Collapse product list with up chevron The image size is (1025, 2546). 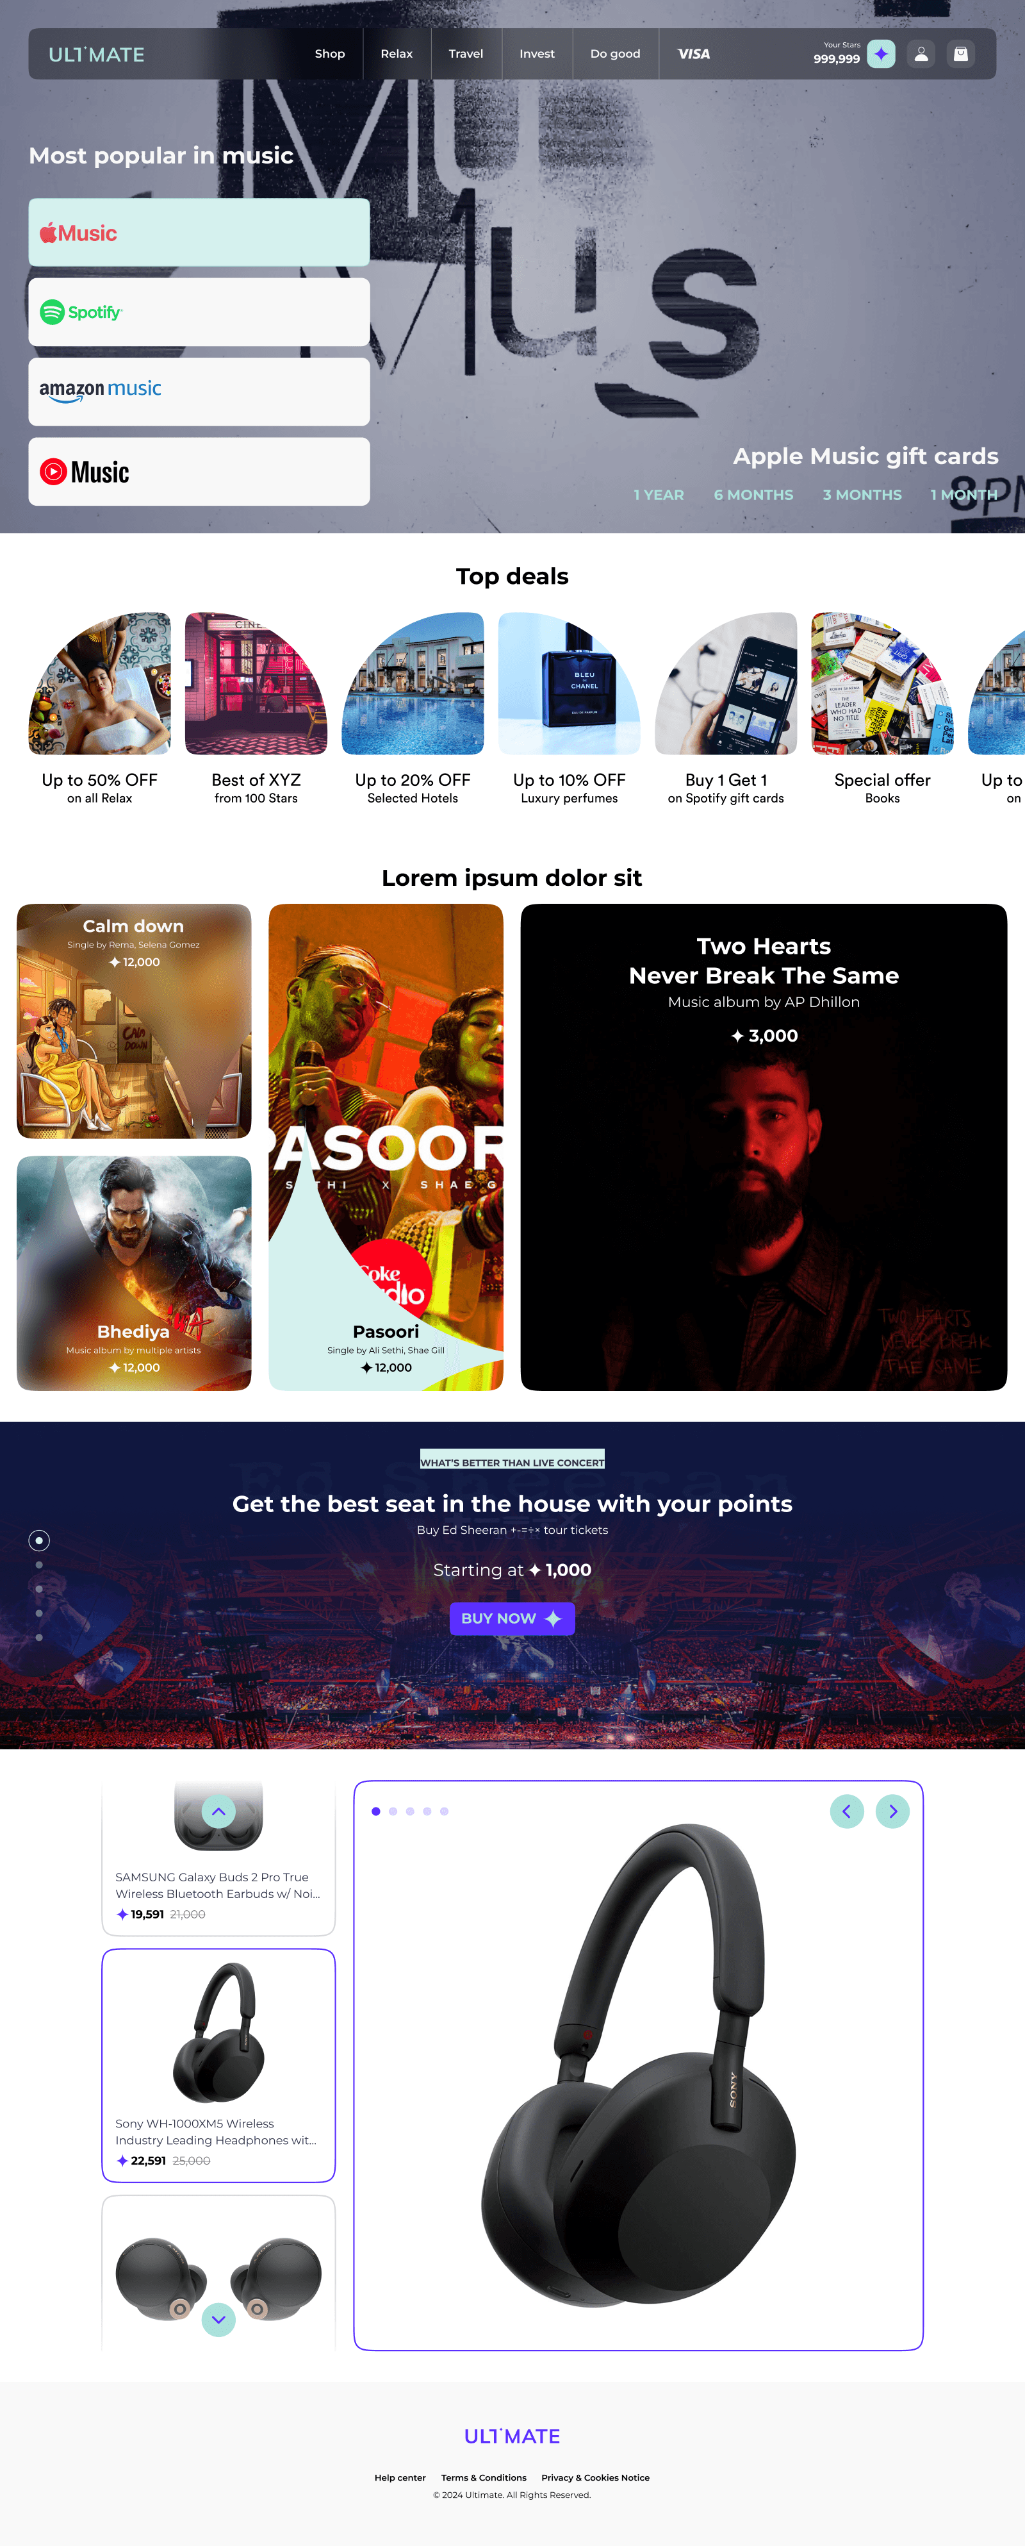point(218,1811)
